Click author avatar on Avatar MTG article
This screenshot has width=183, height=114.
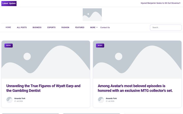pos(101,100)
